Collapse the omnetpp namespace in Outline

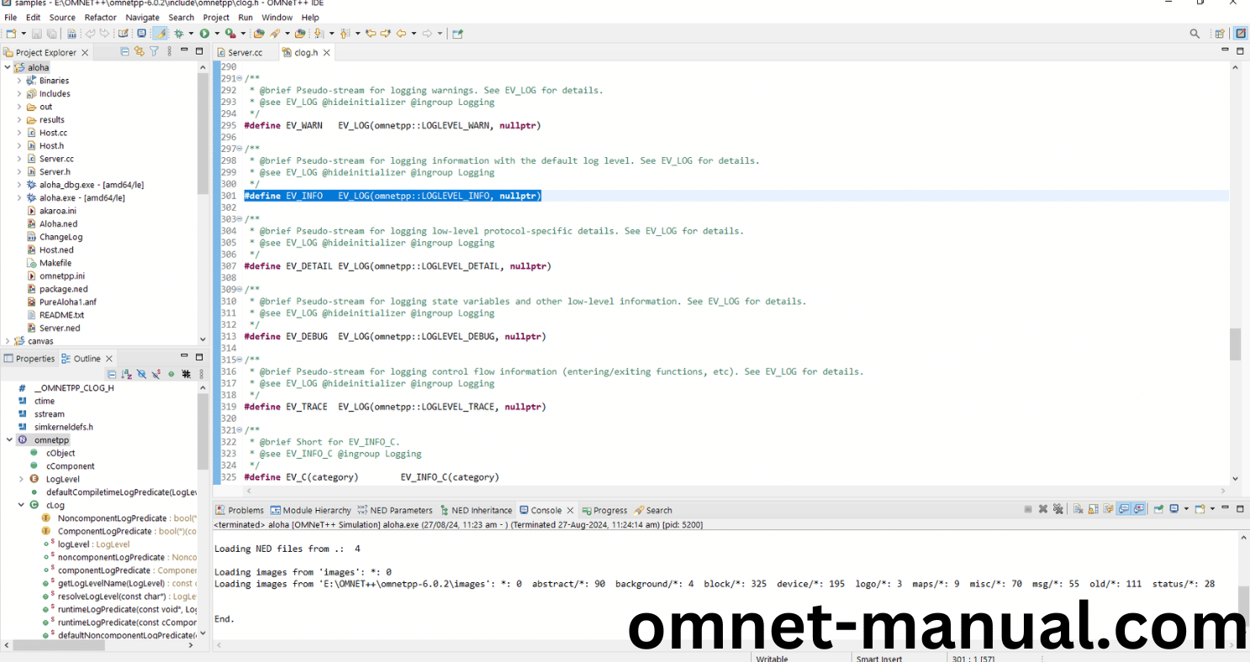pos(9,440)
